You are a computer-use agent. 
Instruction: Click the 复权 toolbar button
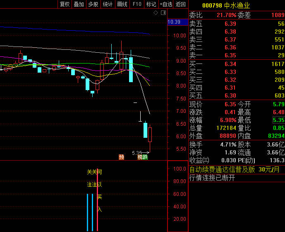[65, 4]
